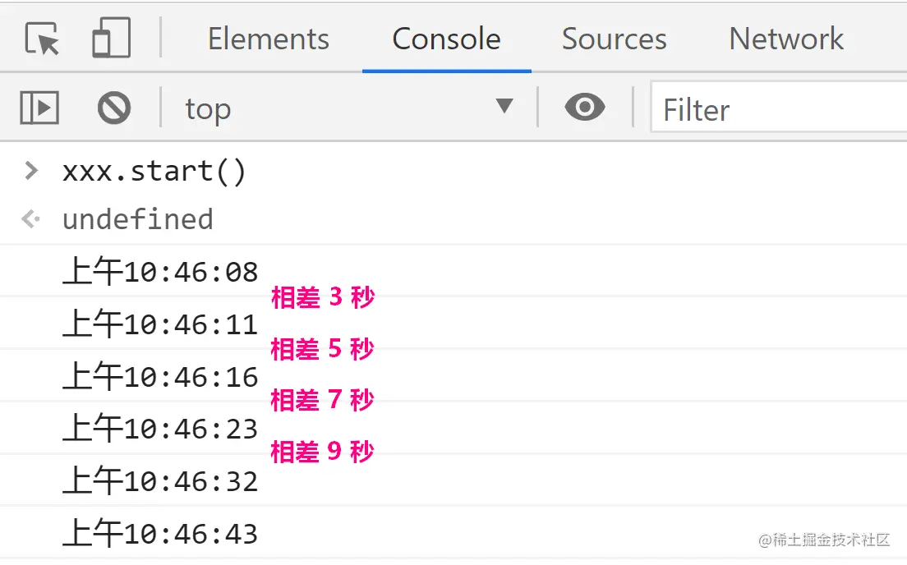907x565 pixels.
Task: Toggle the device toolbar icon
Action: (x=111, y=39)
